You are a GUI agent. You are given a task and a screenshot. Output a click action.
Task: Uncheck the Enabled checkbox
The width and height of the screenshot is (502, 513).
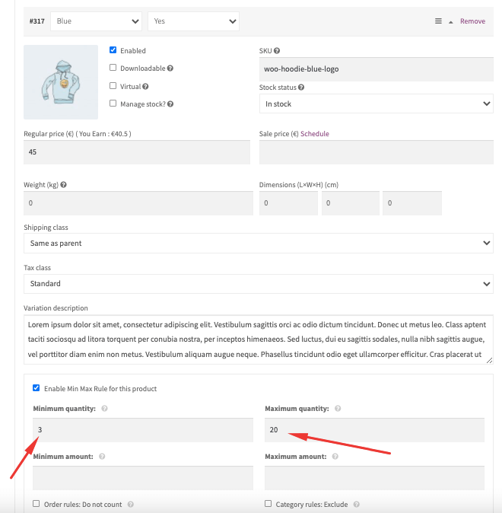113,50
